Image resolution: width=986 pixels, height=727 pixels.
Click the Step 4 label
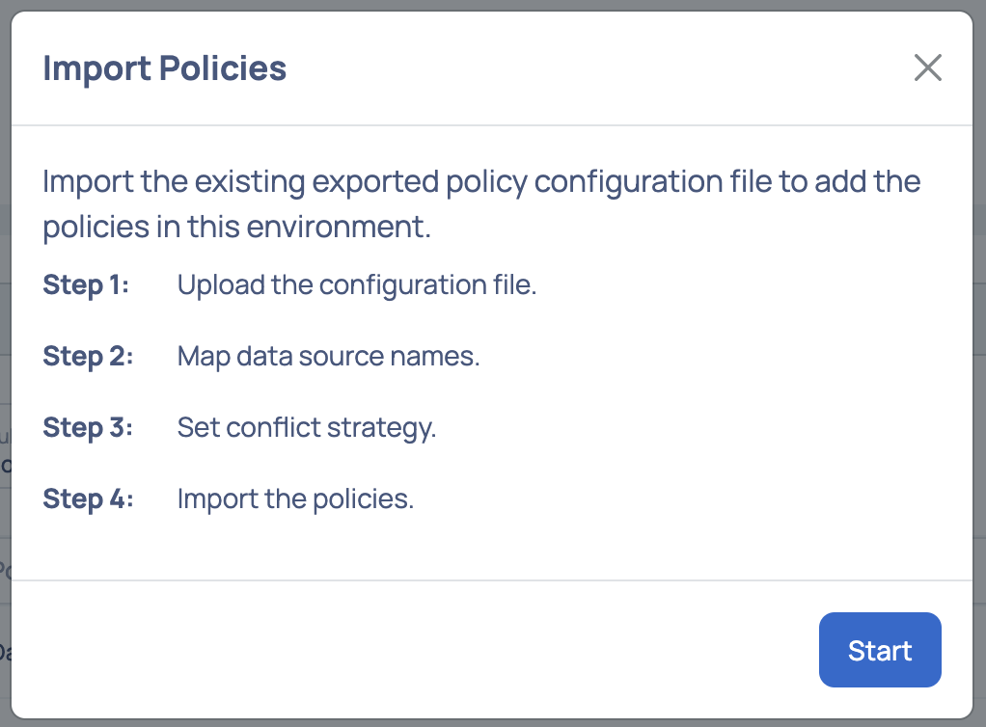pyautogui.click(x=87, y=498)
